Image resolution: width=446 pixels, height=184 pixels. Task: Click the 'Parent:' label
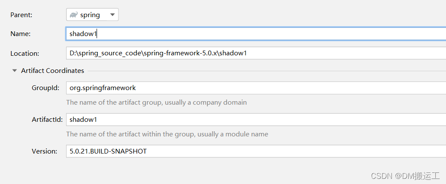(21, 15)
